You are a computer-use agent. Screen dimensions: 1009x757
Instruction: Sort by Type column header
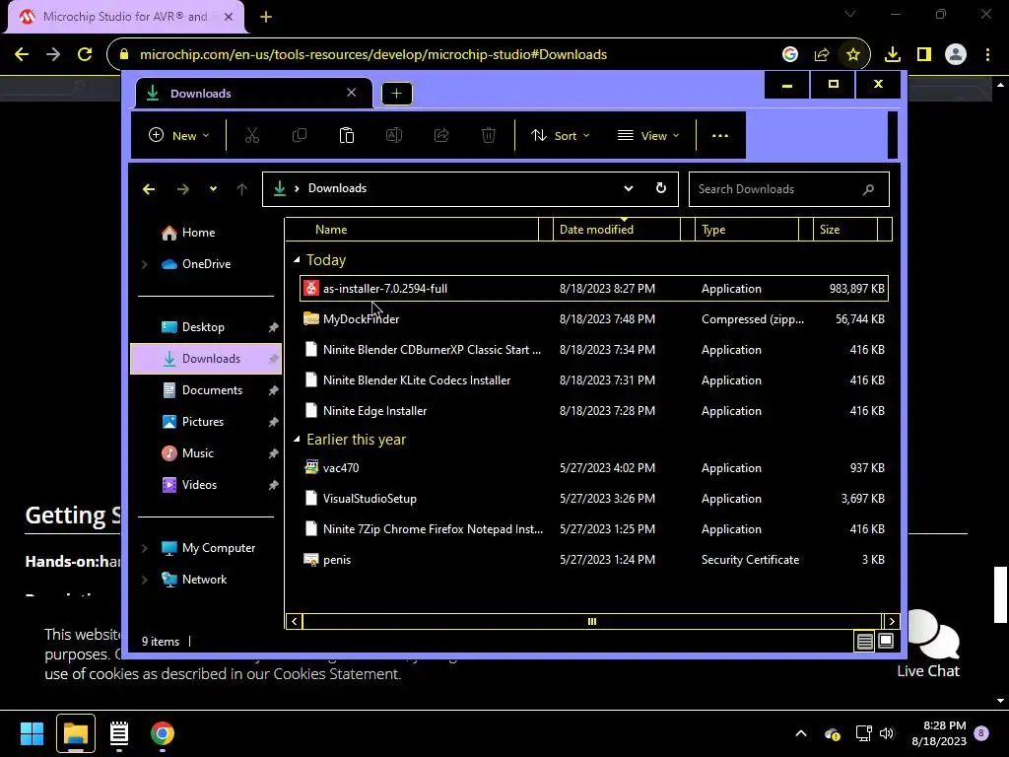747,229
